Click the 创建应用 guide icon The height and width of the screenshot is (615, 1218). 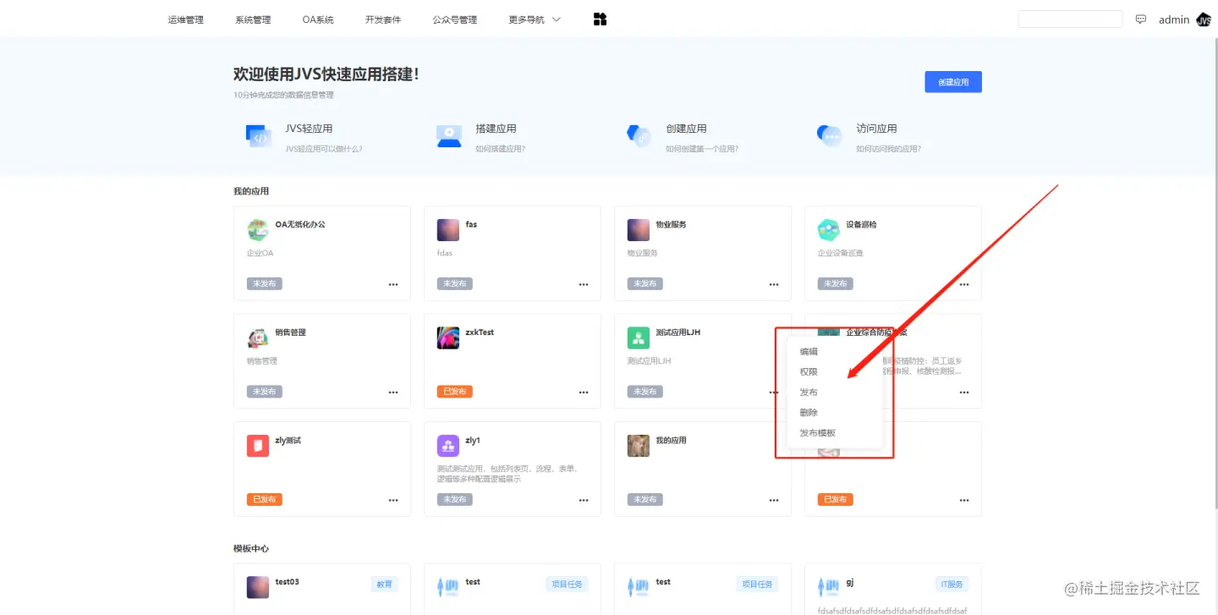(x=639, y=136)
